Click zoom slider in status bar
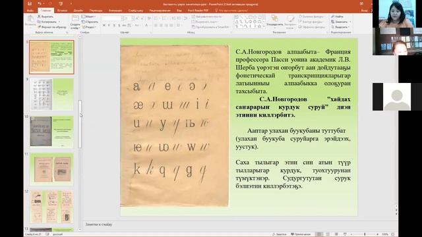The height and width of the screenshot is (237, 422). [365, 234]
